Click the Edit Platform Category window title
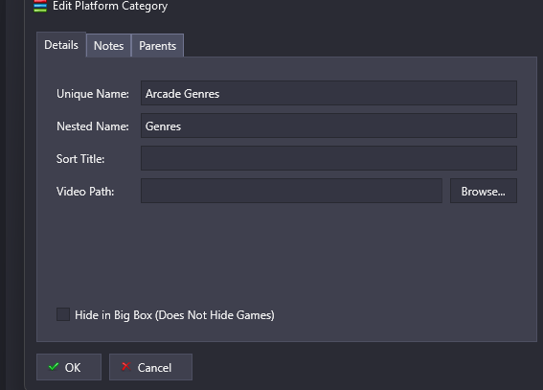Image resolution: width=543 pixels, height=390 pixels. tap(110, 7)
